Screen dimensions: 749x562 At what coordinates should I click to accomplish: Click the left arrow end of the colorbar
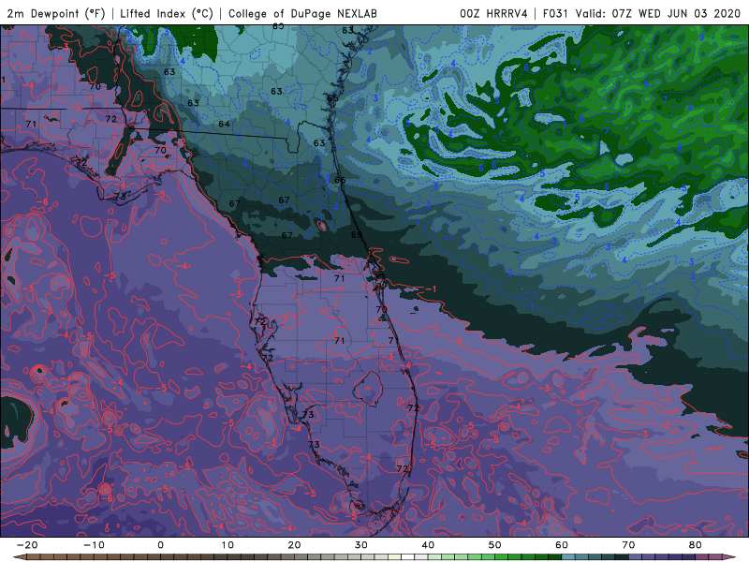pyautogui.click(x=18, y=557)
